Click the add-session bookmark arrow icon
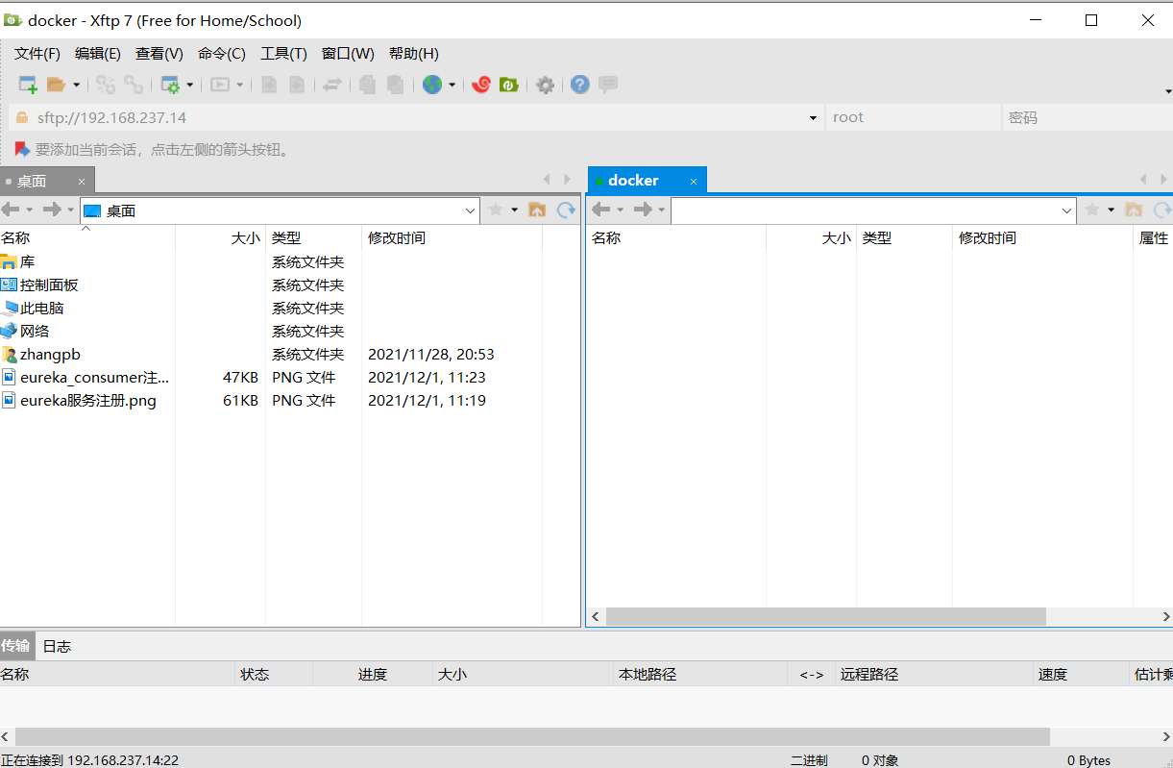Image resolution: width=1173 pixels, height=768 pixels. (22, 149)
